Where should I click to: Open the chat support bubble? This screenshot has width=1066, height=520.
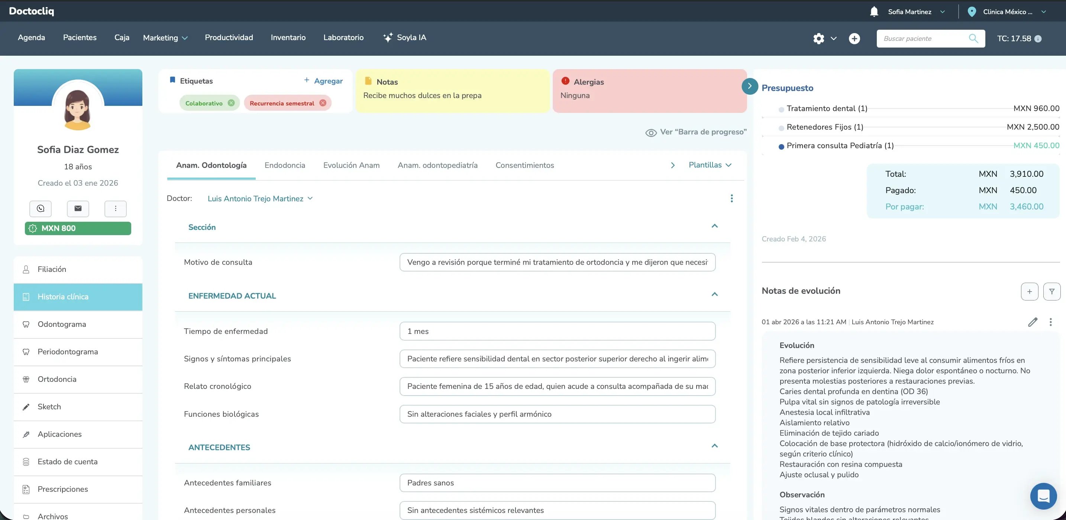[1043, 496]
